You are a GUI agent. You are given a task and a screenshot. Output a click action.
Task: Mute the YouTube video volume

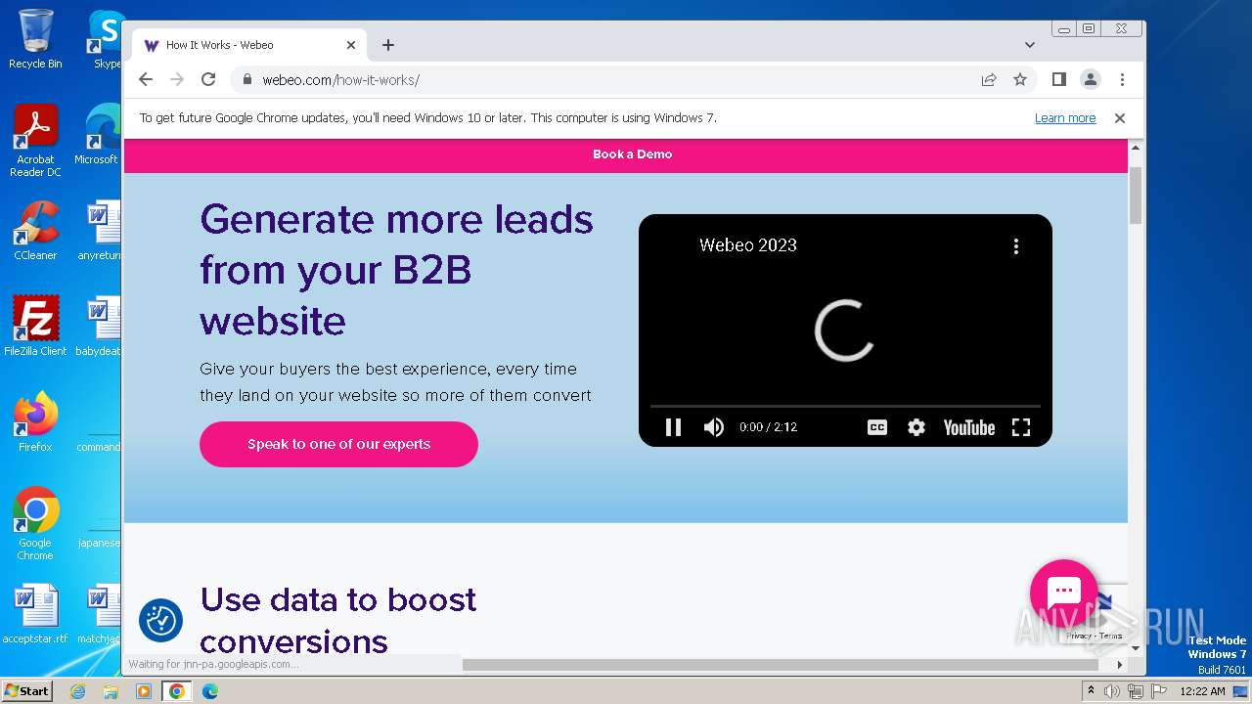click(x=714, y=427)
